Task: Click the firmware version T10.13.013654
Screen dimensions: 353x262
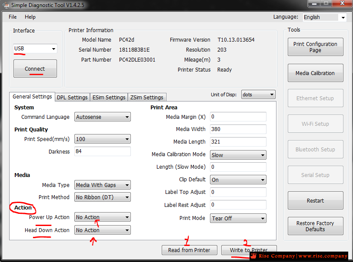Action: (x=236, y=40)
